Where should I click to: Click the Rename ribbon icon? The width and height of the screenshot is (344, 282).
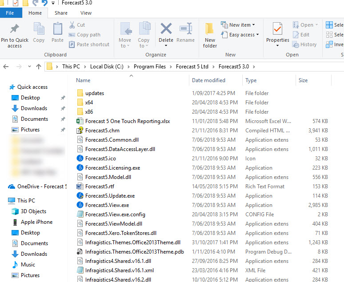click(186, 28)
